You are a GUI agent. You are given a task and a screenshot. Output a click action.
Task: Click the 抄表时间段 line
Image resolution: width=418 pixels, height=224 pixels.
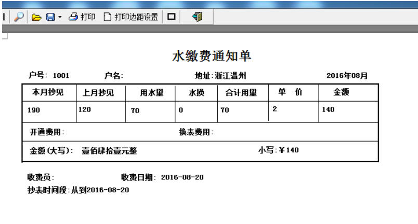78,190
